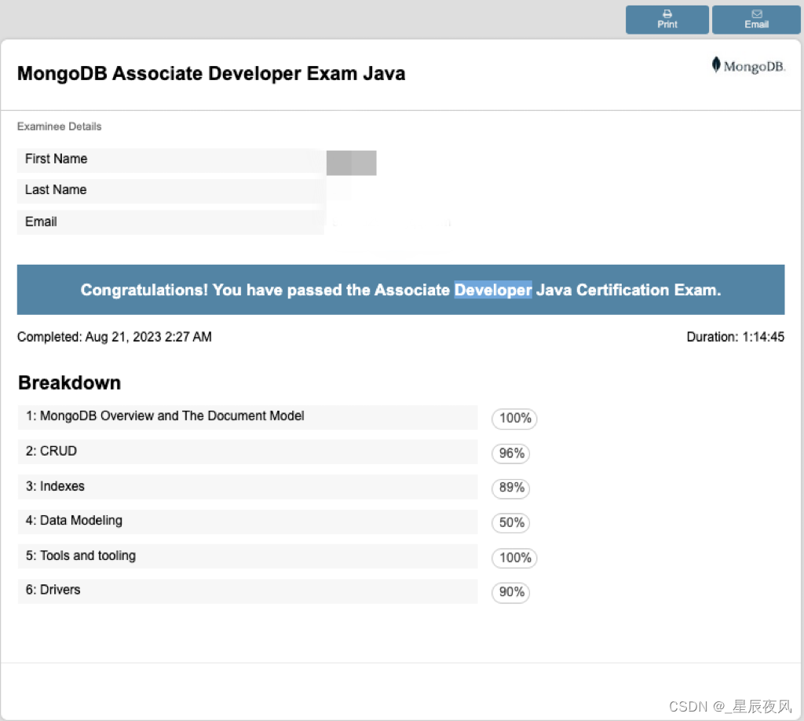Click the congratulations banner bar
Viewport: 804px width, 721px height.
point(401,290)
